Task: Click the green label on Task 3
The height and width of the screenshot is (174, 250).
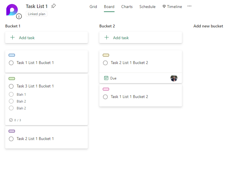Action: tap(12, 79)
